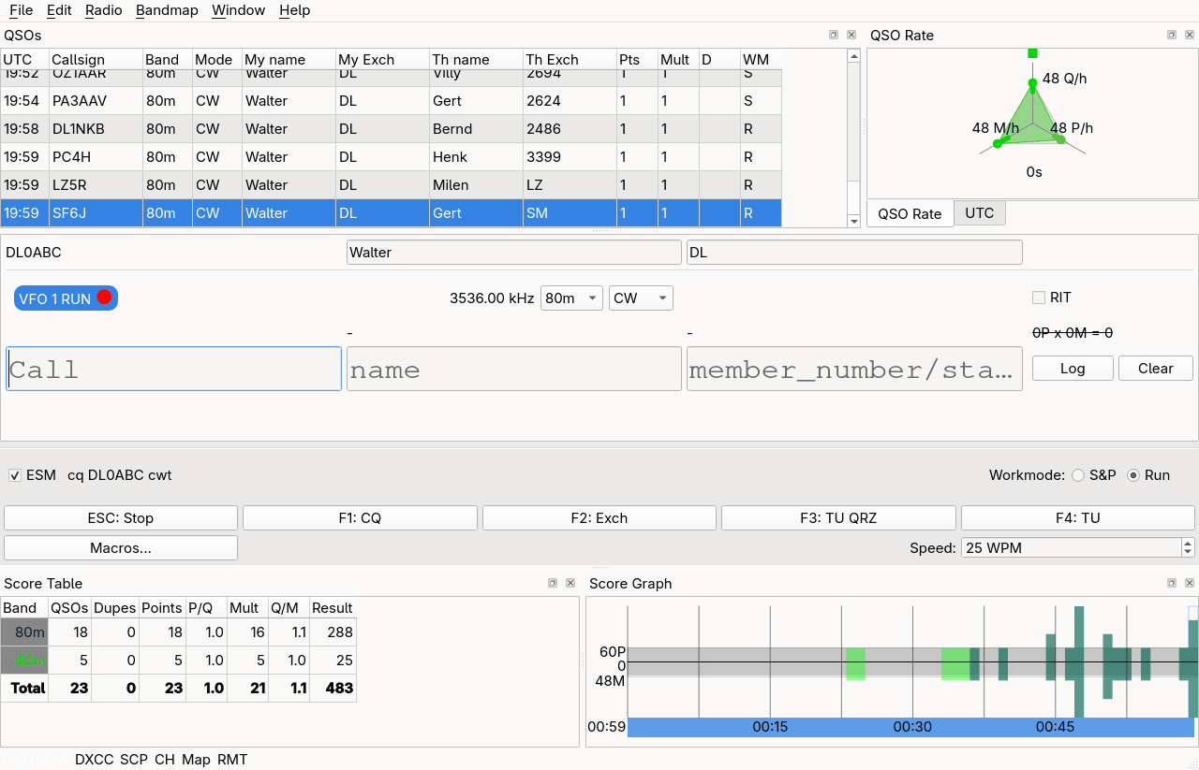This screenshot has height=770, width=1199.
Task: Click the CH status bar indicator
Action: 165,760
